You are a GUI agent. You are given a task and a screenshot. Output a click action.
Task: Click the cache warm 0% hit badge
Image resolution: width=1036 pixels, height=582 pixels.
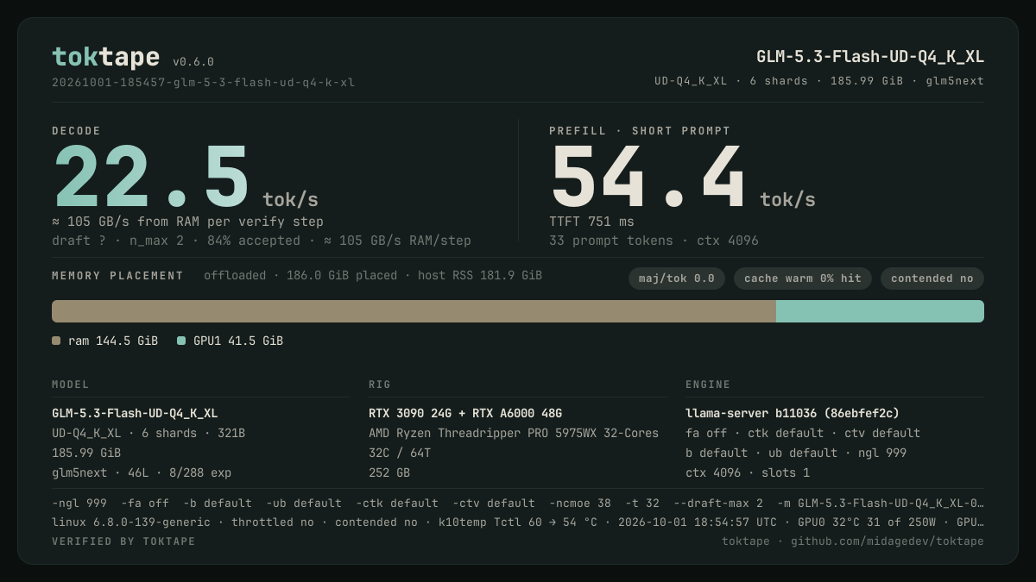click(803, 278)
